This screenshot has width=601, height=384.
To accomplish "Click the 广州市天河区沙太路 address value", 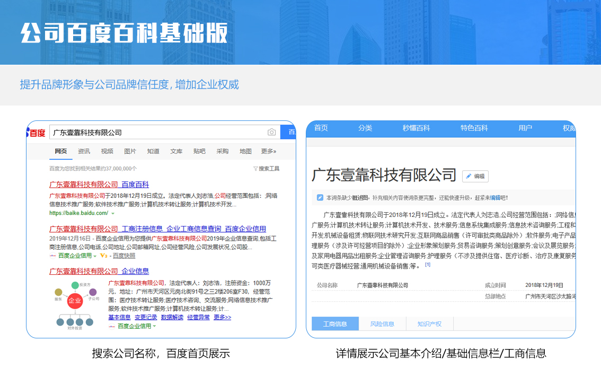I will [x=551, y=296].
